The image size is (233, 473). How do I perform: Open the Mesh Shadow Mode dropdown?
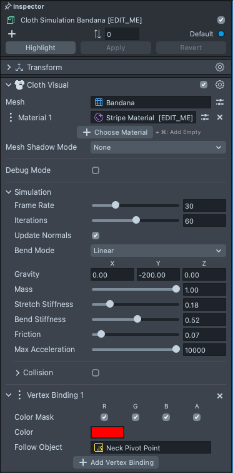coord(158,147)
